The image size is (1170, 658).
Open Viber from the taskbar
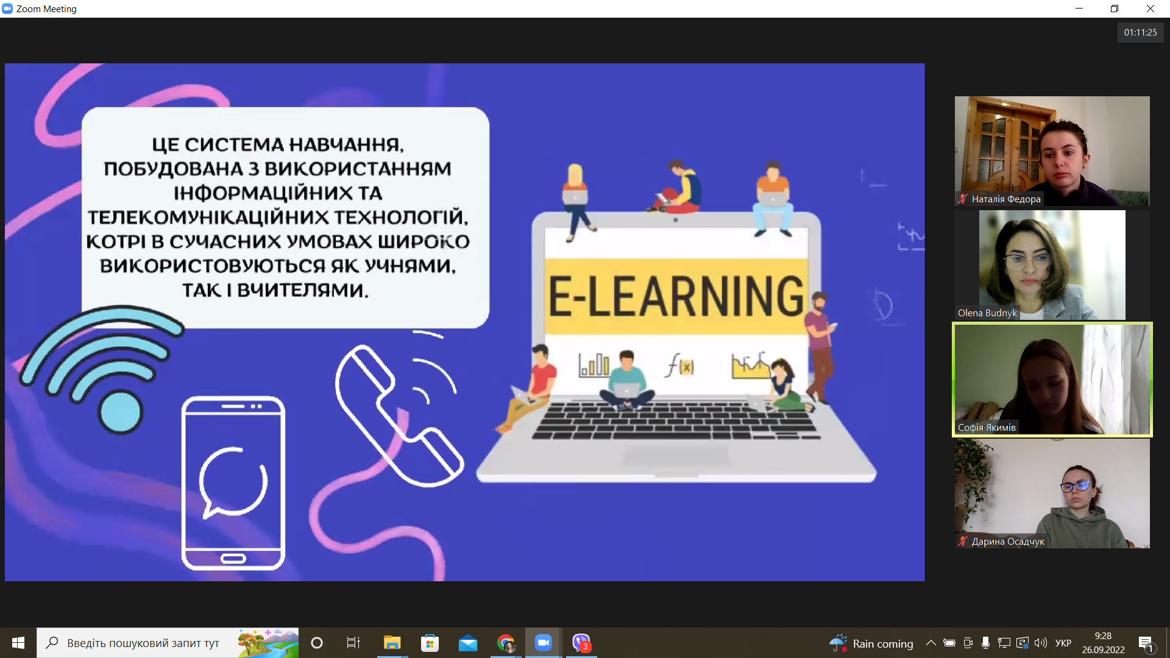(581, 643)
